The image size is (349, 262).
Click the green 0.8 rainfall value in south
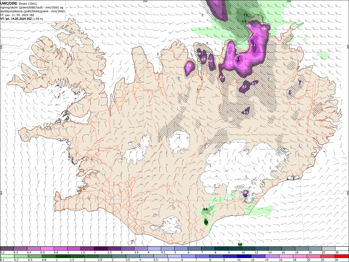205,209
